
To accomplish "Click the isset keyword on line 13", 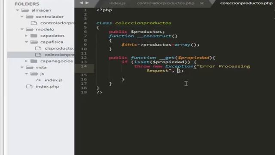I will tap(142, 62).
